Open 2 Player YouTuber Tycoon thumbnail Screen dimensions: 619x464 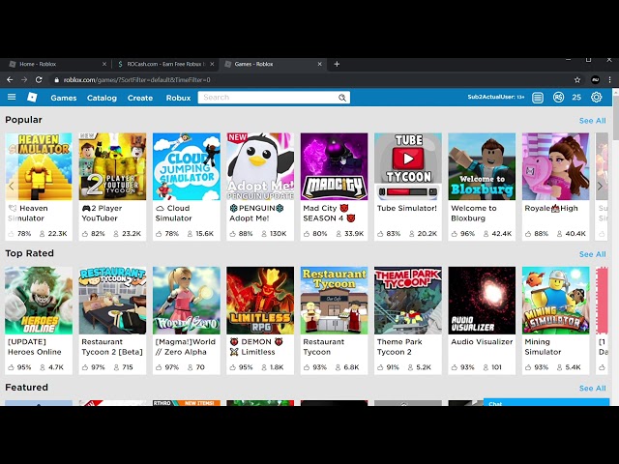click(112, 166)
